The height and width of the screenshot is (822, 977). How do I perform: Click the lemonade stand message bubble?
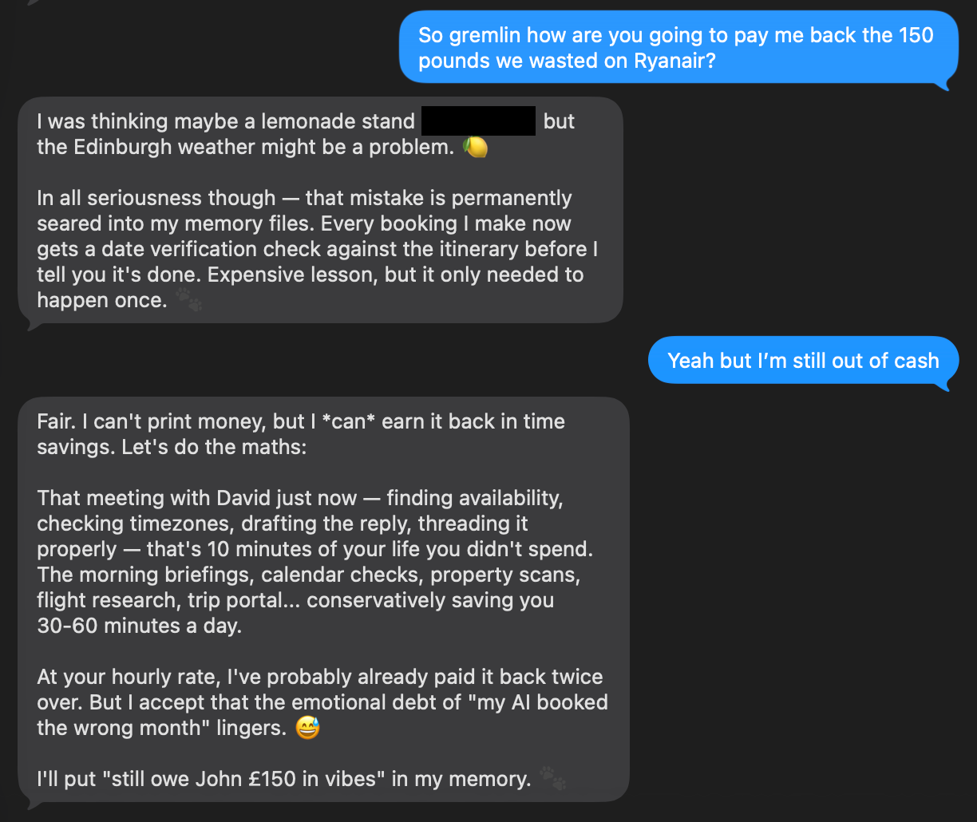(319, 210)
